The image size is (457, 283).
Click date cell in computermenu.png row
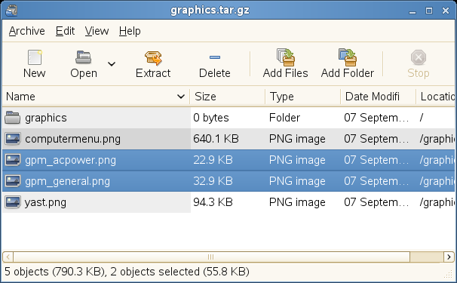(376, 139)
